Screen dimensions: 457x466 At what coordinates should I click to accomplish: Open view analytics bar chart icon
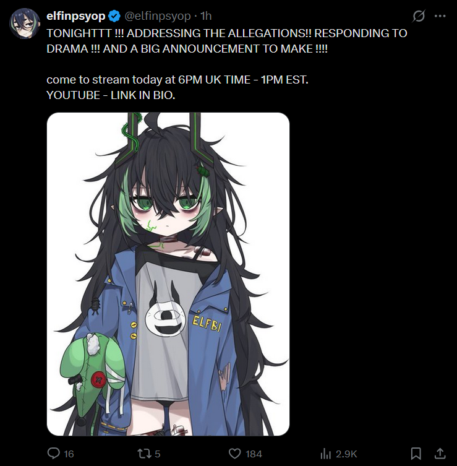point(326,454)
